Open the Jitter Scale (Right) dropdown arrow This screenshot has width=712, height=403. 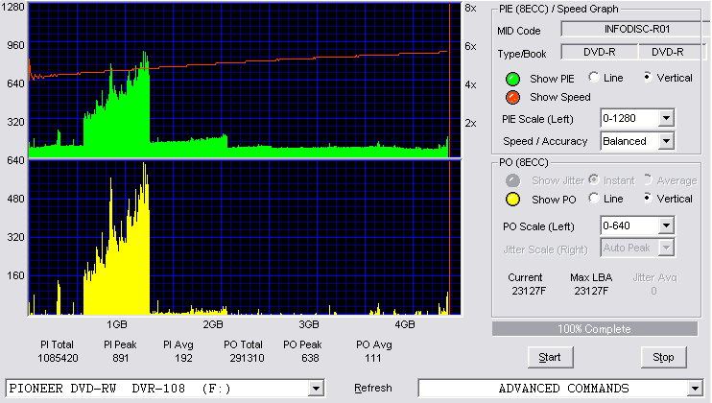click(666, 248)
